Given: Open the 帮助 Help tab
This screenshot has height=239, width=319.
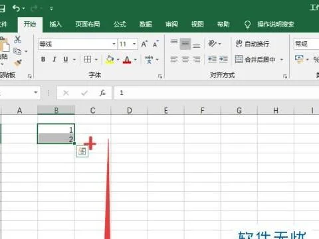Looking at the screenshot, I should pos(223,24).
